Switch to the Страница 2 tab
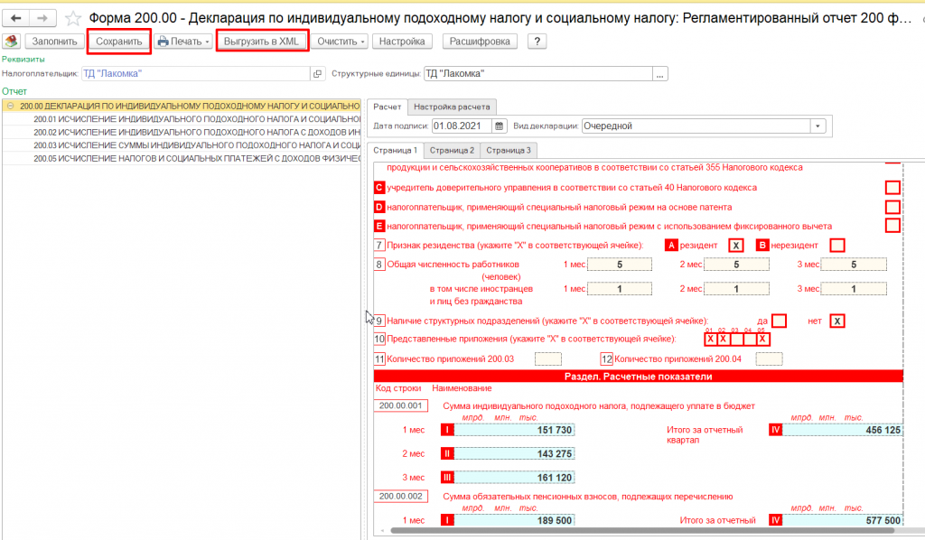 point(452,150)
